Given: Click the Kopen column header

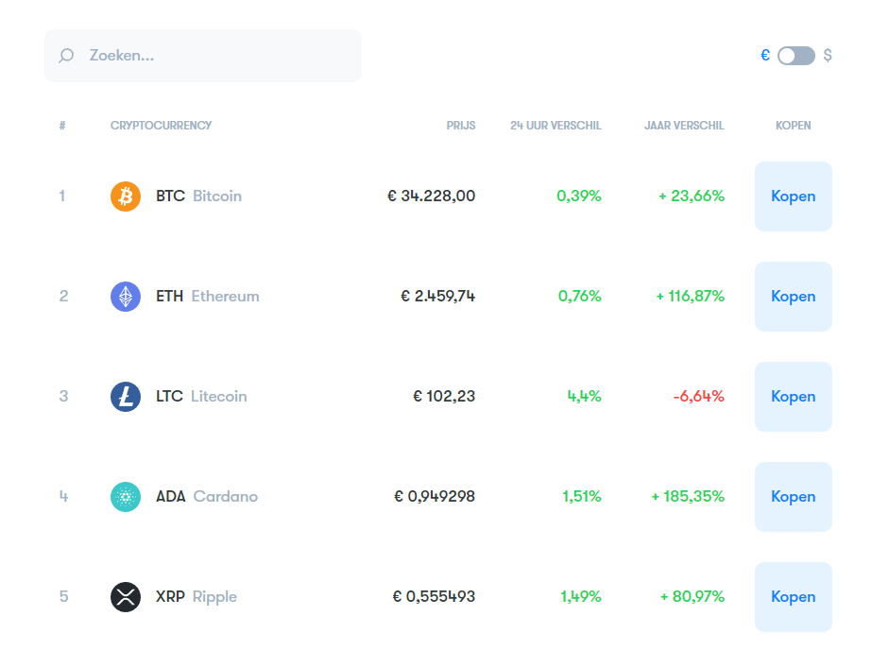Looking at the screenshot, I should pos(794,126).
